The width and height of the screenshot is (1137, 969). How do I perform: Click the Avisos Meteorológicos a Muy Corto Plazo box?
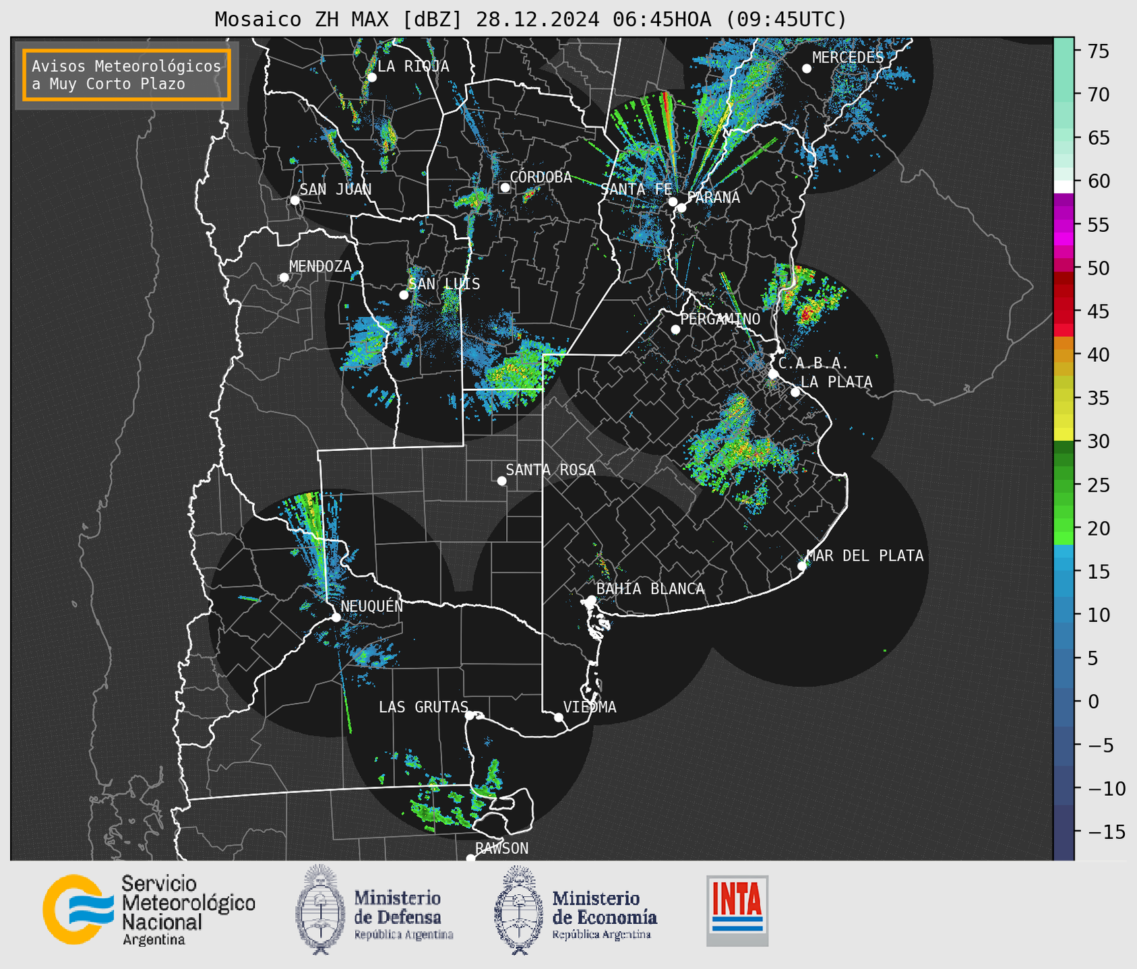(x=127, y=75)
